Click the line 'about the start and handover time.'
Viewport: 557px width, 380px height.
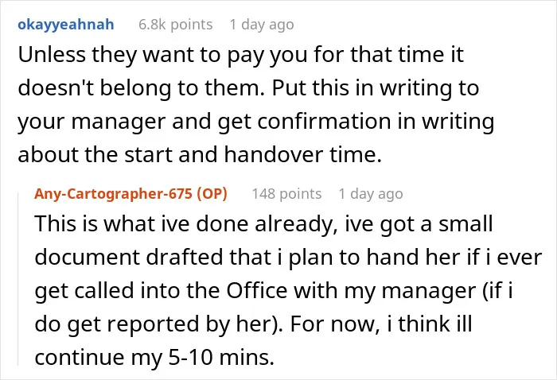[200, 155]
